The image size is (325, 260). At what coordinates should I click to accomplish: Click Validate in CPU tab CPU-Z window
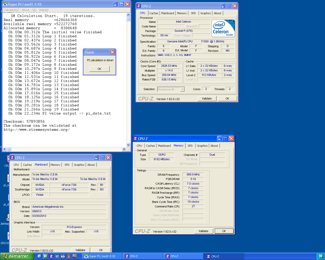click(x=207, y=99)
